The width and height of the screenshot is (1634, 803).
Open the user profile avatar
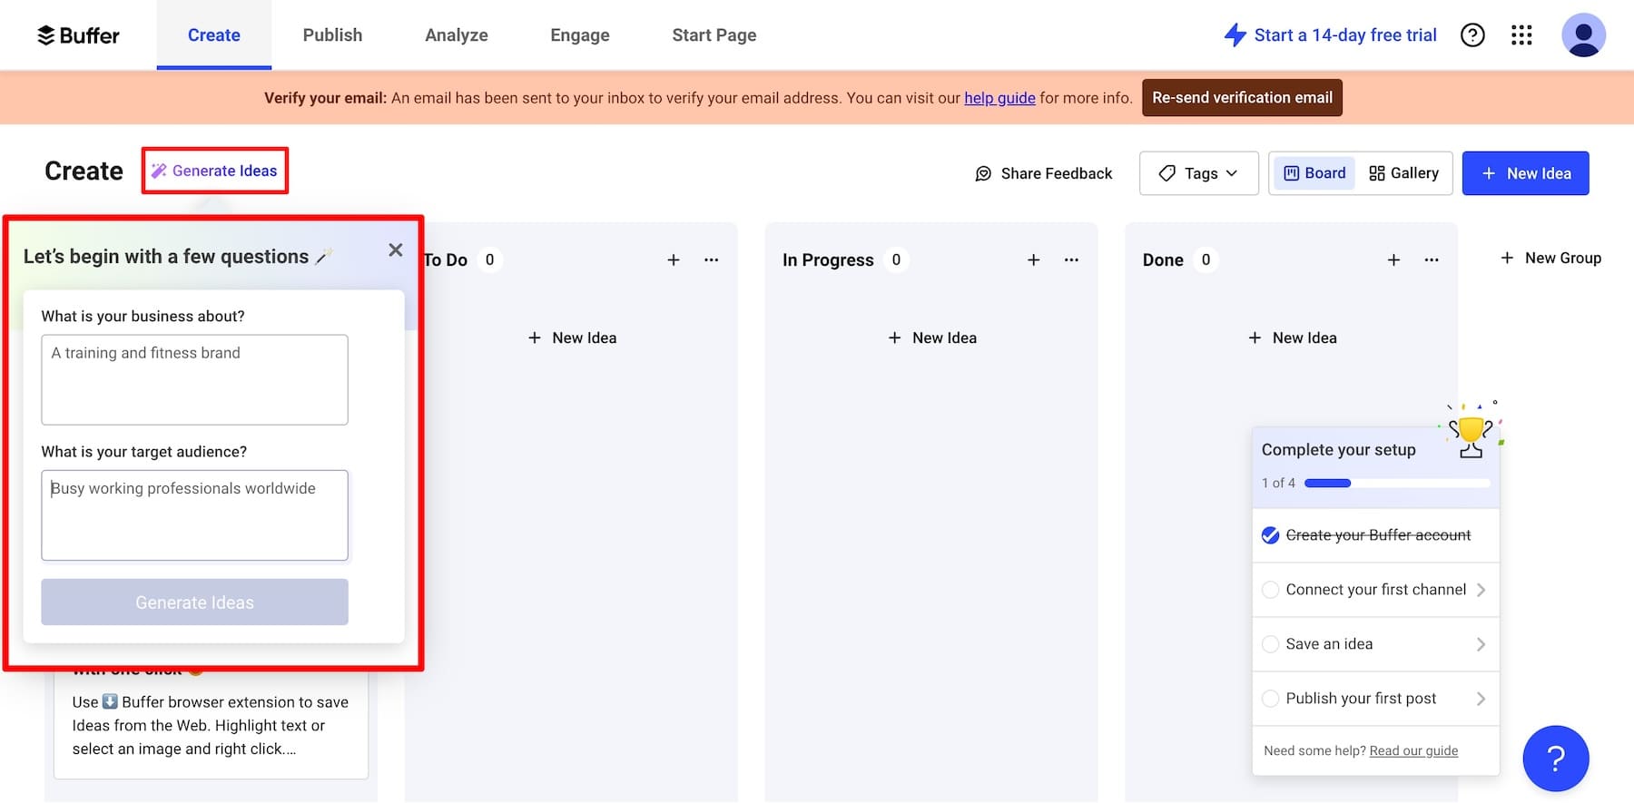(x=1583, y=35)
